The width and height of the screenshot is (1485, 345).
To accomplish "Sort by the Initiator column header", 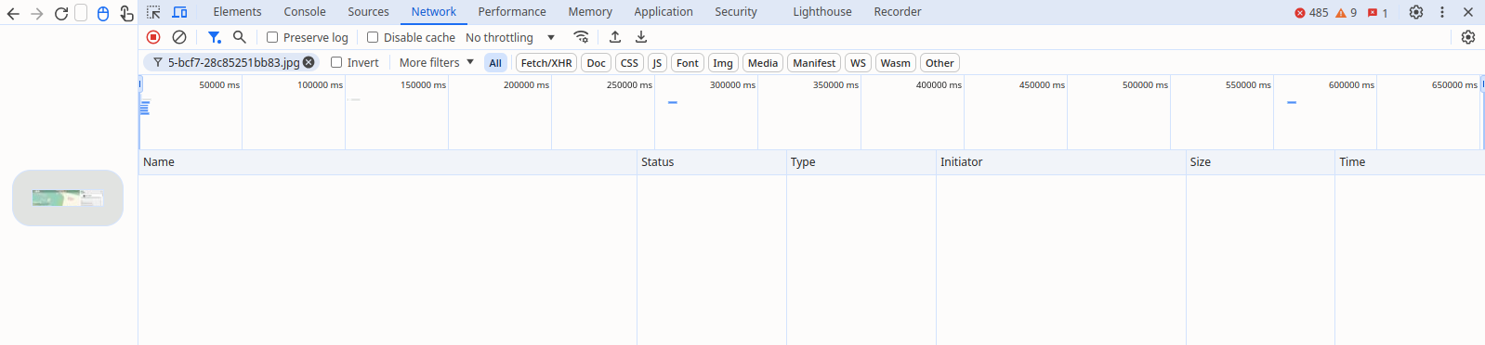I will click(1061, 162).
